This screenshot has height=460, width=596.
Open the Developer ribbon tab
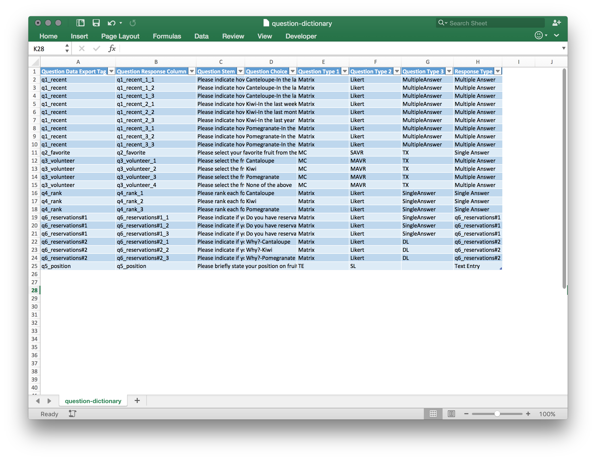coord(301,36)
